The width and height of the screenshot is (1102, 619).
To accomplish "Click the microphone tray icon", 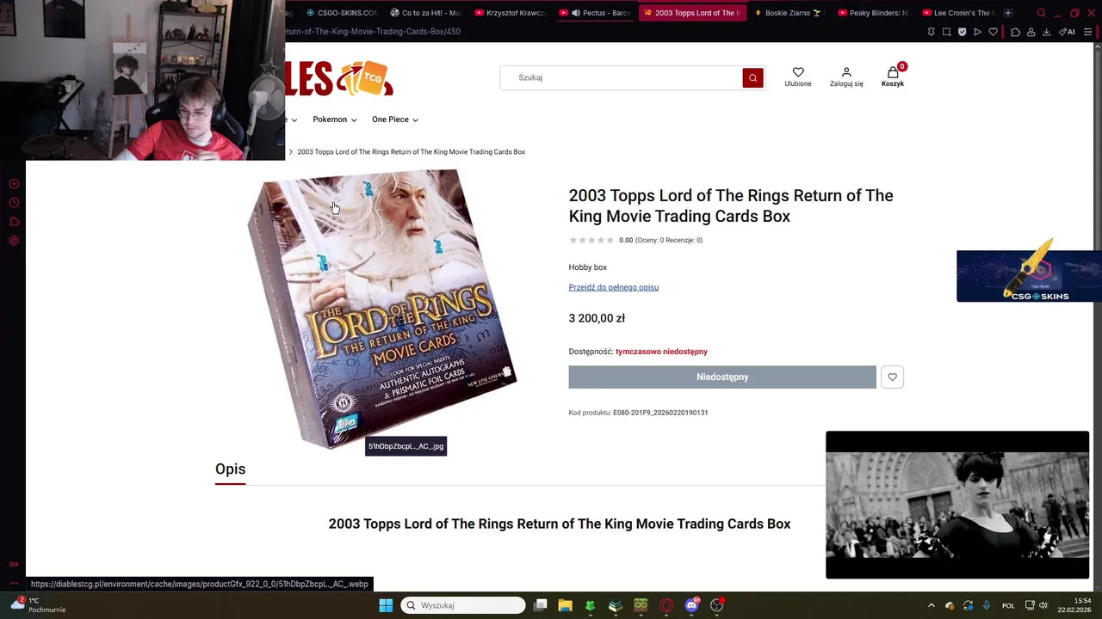I will [x=987, y=605].
